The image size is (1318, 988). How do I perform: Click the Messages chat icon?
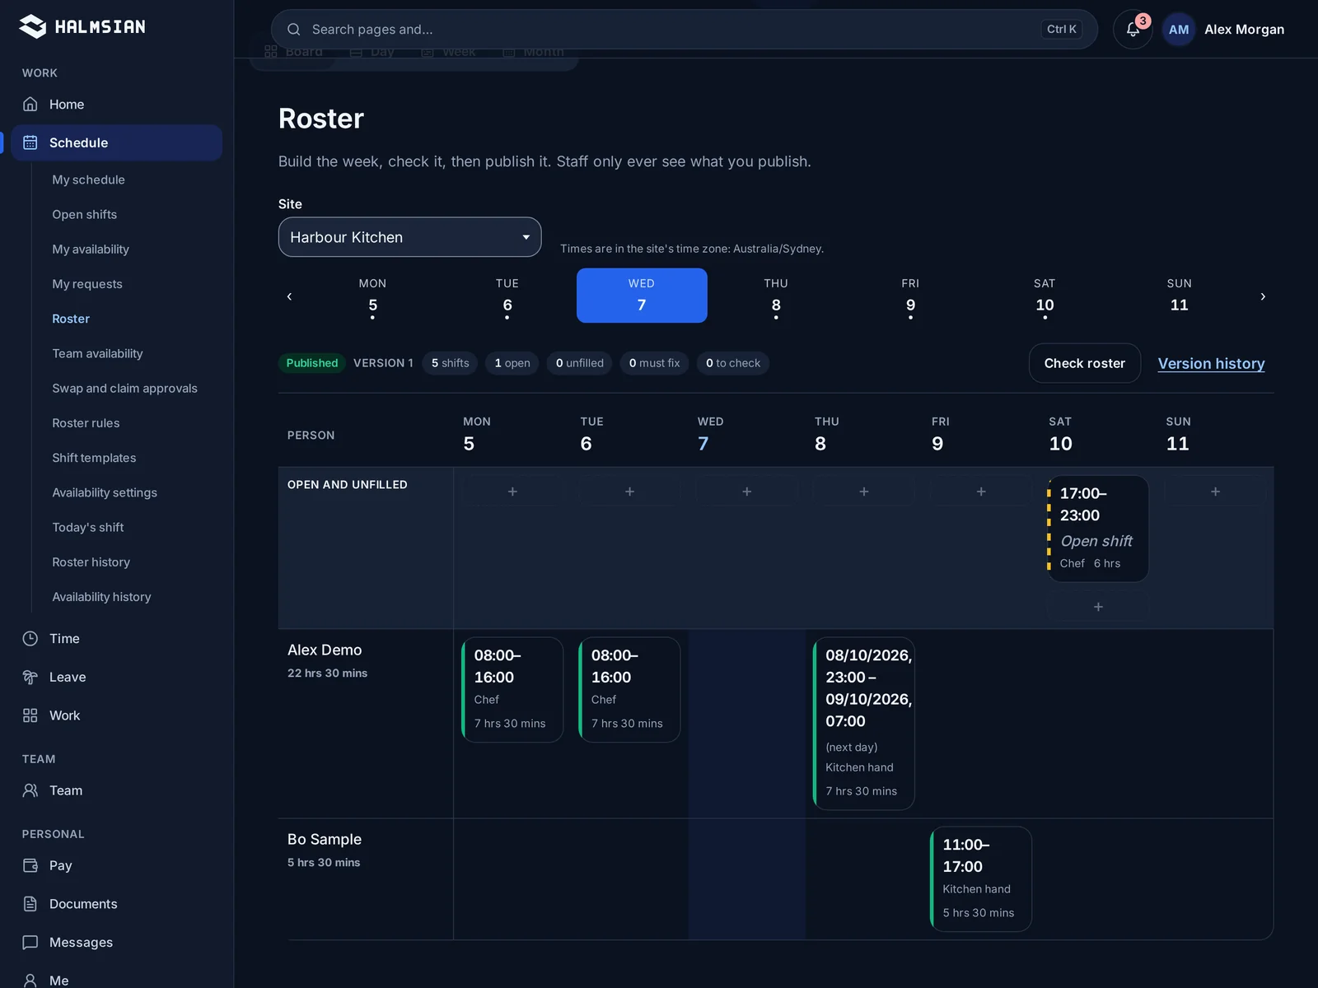pos(30,942)
